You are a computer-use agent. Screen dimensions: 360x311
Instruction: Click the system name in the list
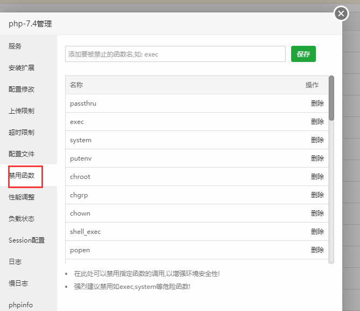pos(81,140)
